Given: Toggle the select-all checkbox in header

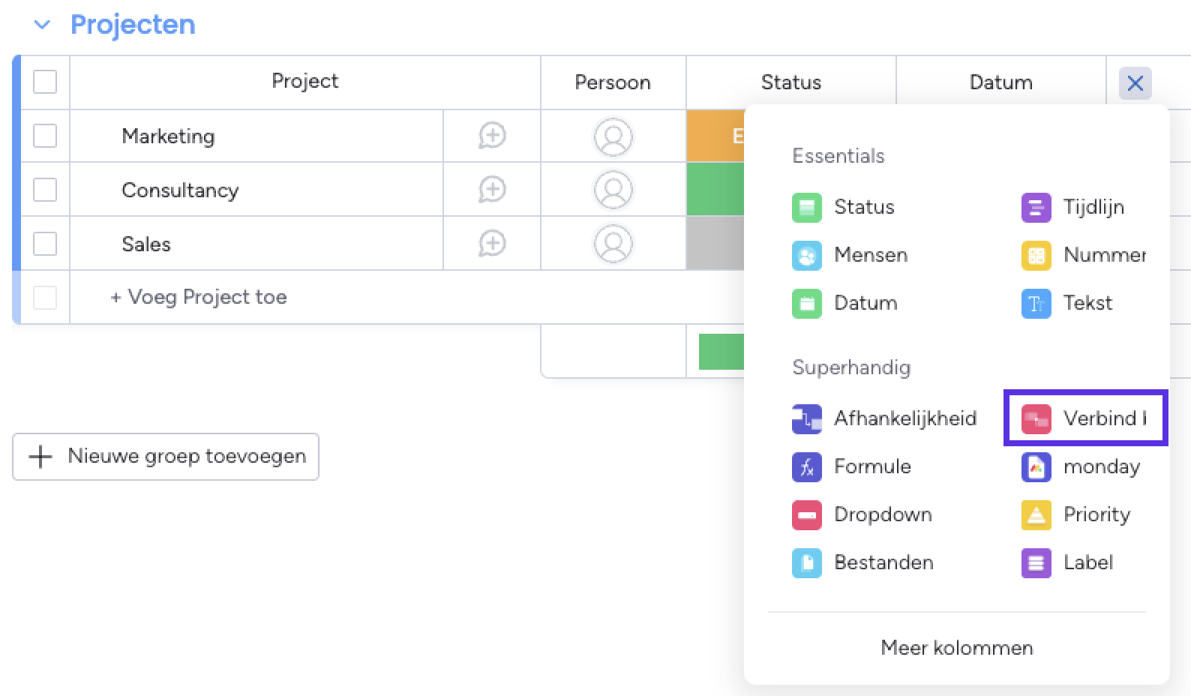Looking at the screenshot, I should (45, 82).
